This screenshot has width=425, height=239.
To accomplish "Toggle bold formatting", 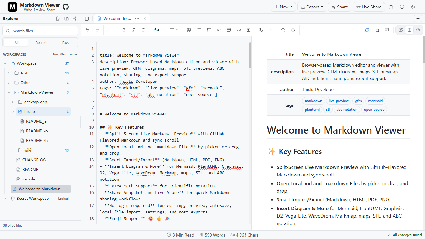I will click(x=124, y=30).
